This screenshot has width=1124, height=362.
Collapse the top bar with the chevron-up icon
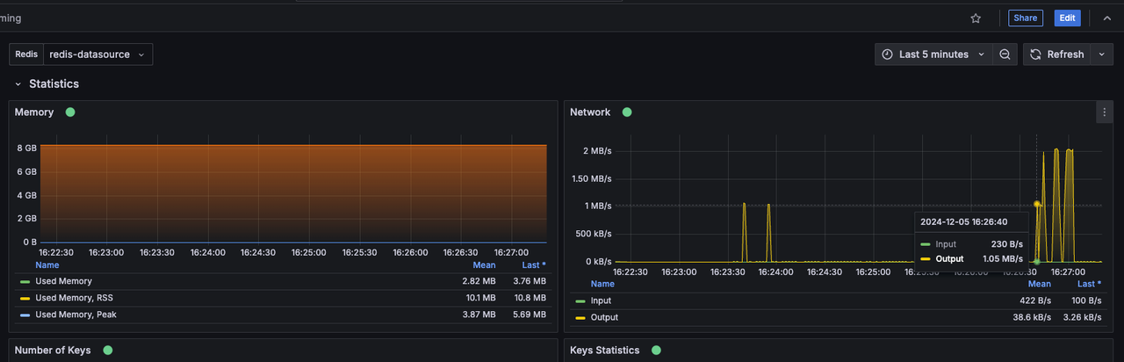1106,18
